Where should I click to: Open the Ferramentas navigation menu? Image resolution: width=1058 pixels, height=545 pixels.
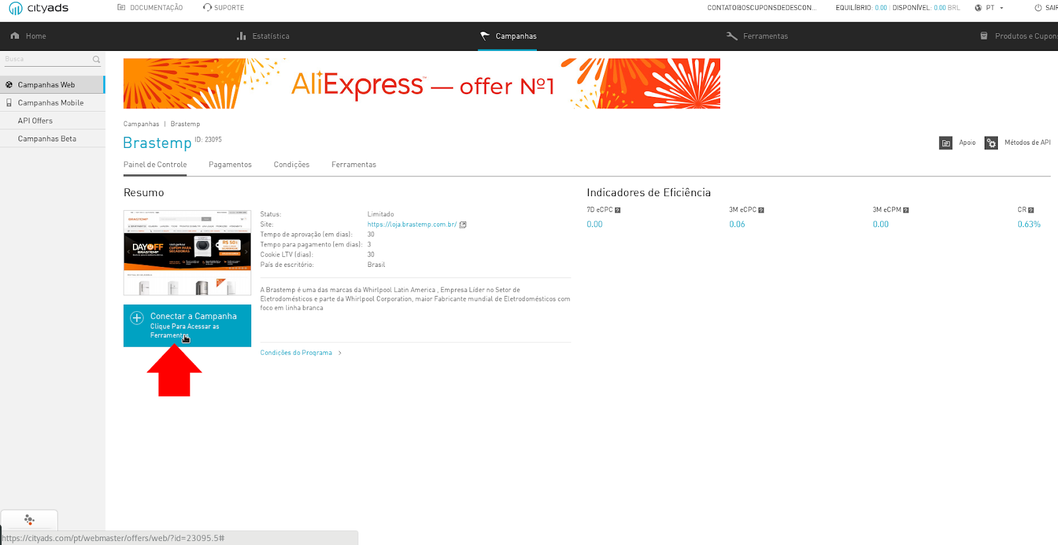coord(765,36)
